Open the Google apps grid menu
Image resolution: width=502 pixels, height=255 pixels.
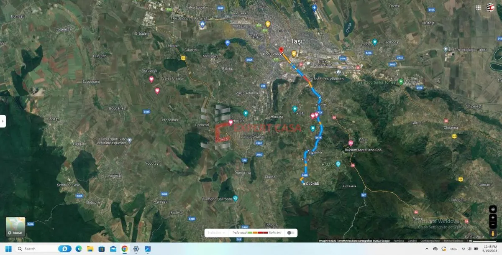coord(478,7)
